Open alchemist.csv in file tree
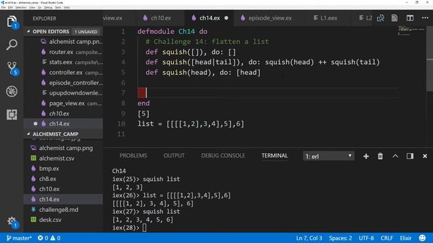 point(64,158)
